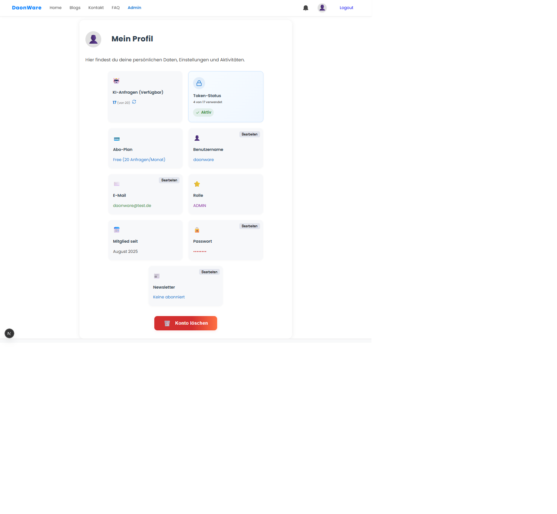Click the robot icon in KI-Anfragen card
557x514 pixels.
click(116, 81)
